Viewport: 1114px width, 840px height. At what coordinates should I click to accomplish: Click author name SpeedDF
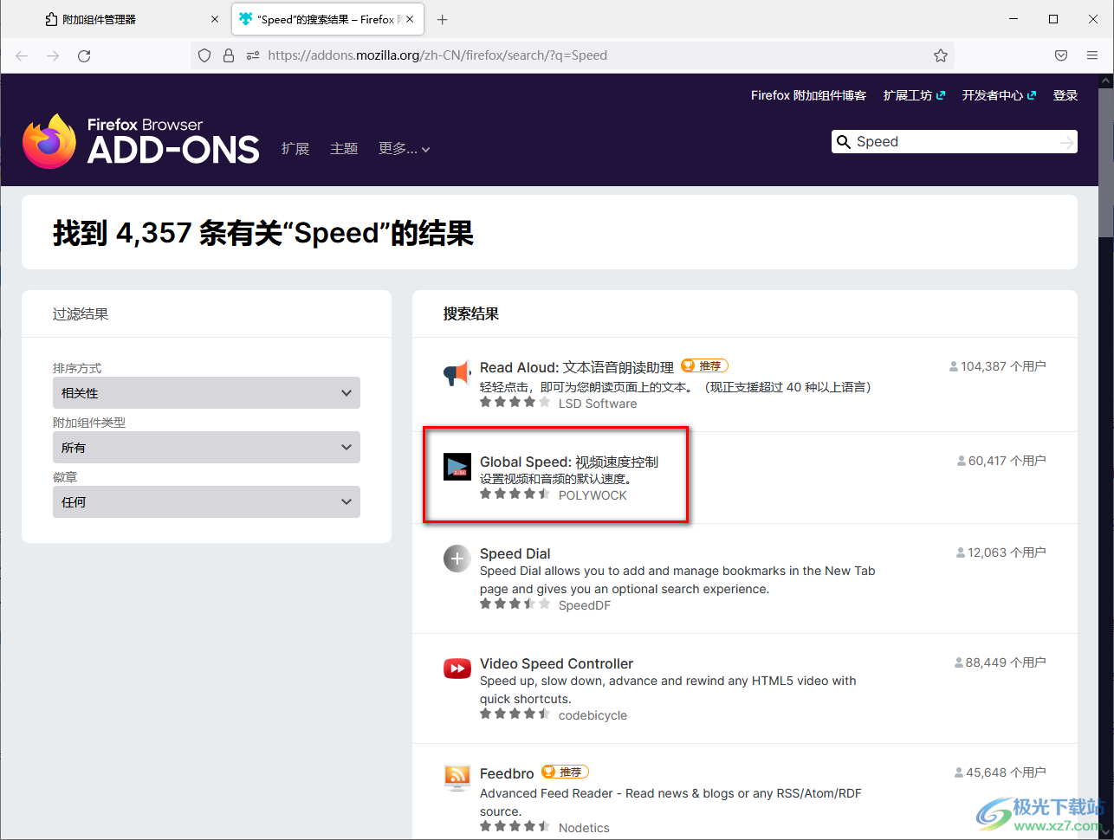[x=585, y=605]
